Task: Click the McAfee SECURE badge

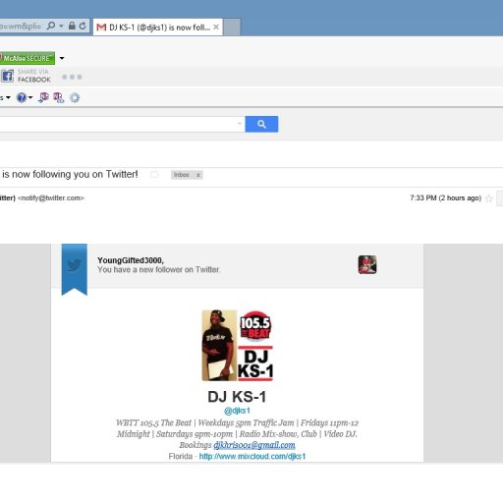Action: (28, 58)
